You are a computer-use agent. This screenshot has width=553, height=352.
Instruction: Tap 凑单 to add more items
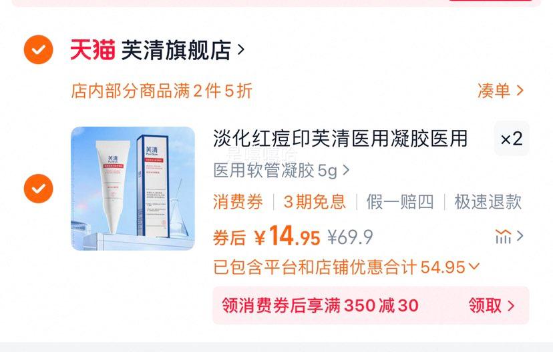(x=494, y=91)
